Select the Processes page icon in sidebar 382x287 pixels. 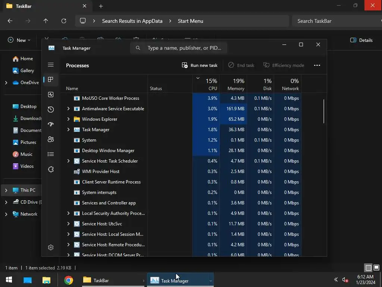[51, 79]
